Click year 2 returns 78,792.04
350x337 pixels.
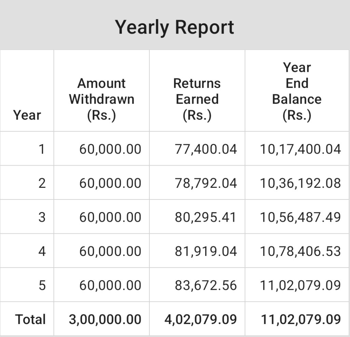(x=206, y=183)
